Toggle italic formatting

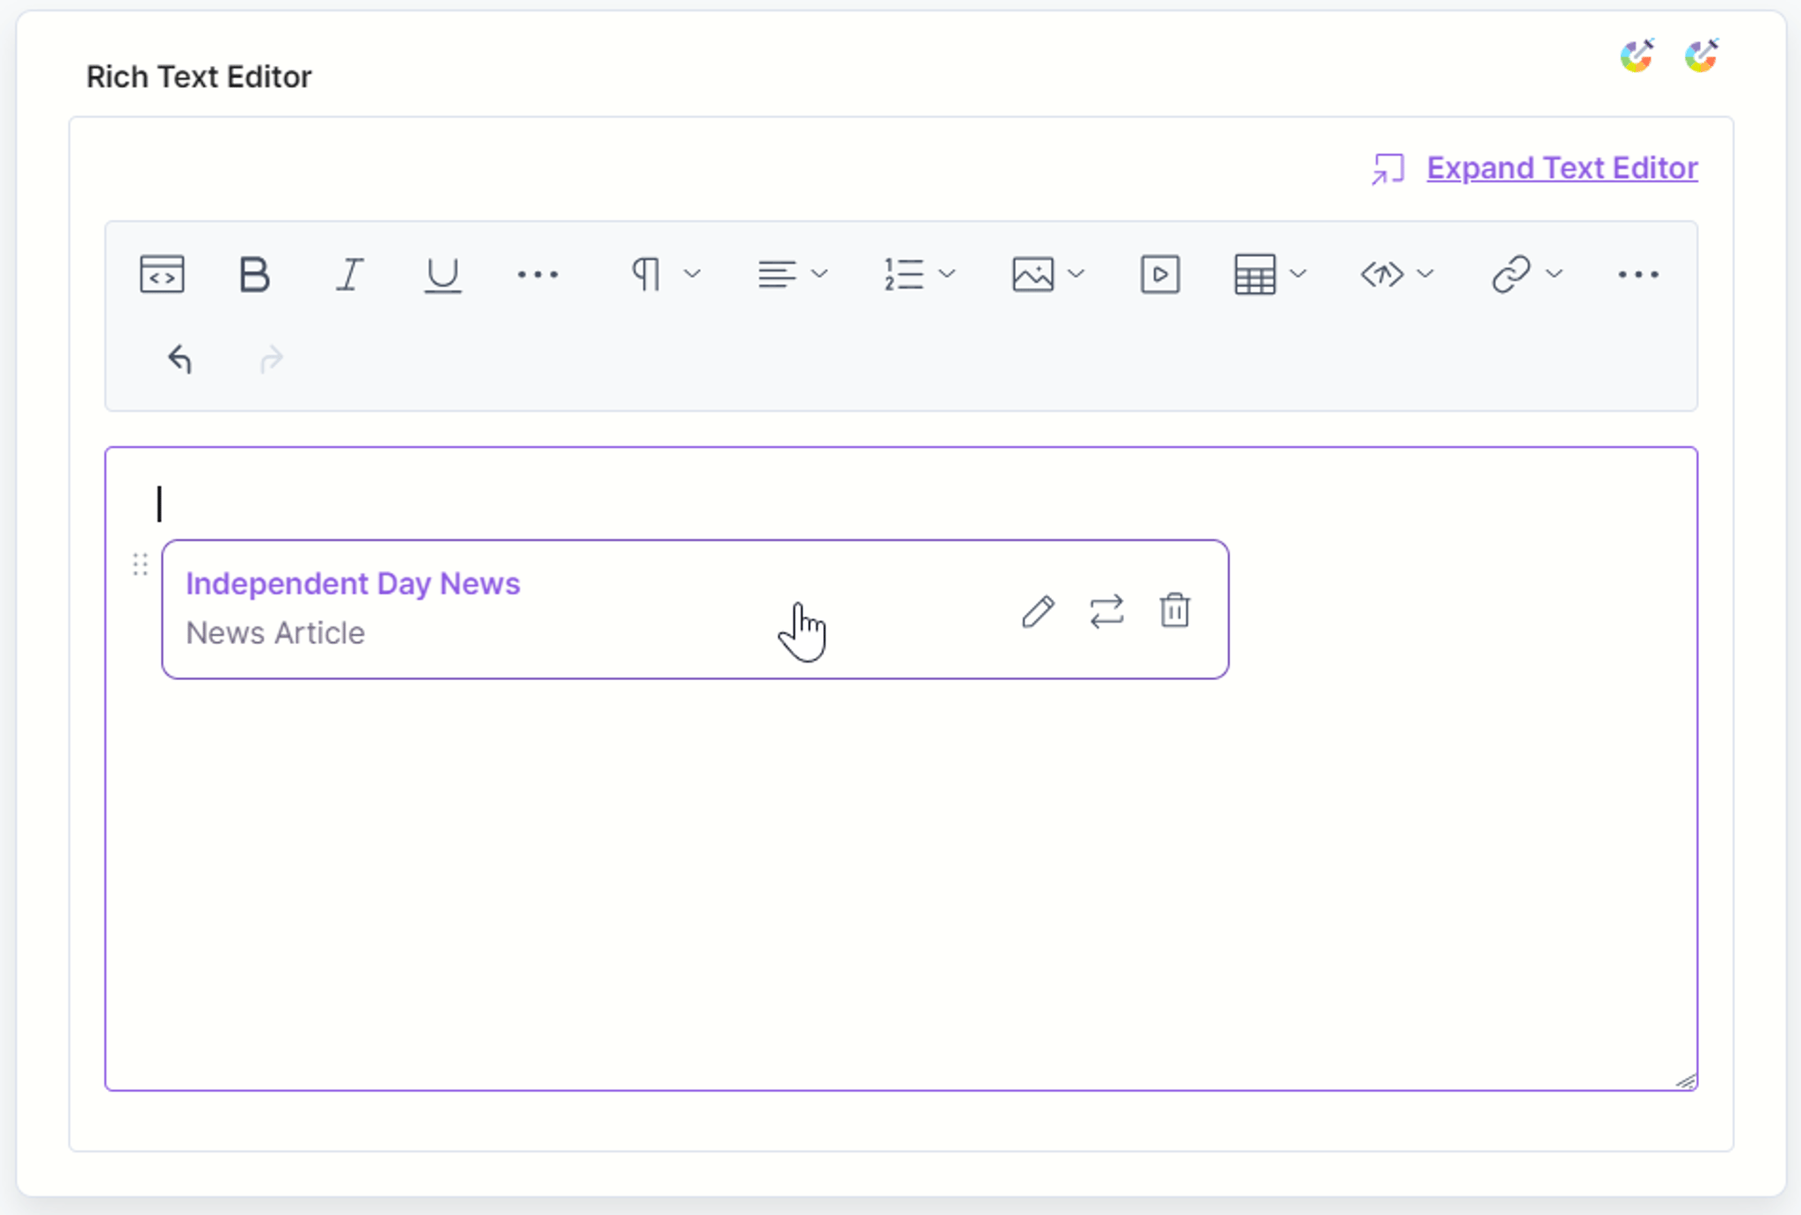point(349,274)
